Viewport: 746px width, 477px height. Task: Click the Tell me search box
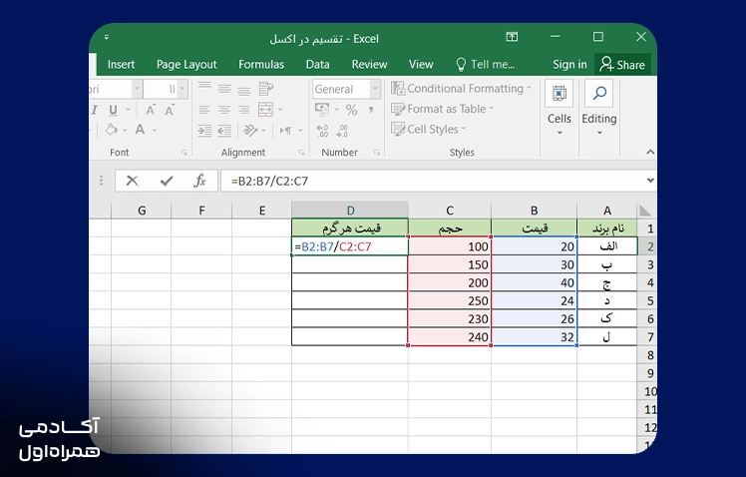click(x=486, y=64)
